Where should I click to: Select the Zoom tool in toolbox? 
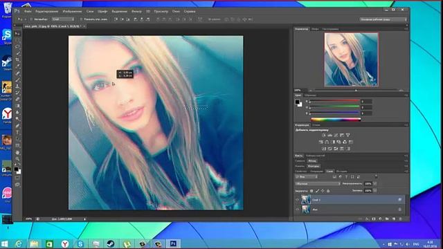tap(17, 159)
